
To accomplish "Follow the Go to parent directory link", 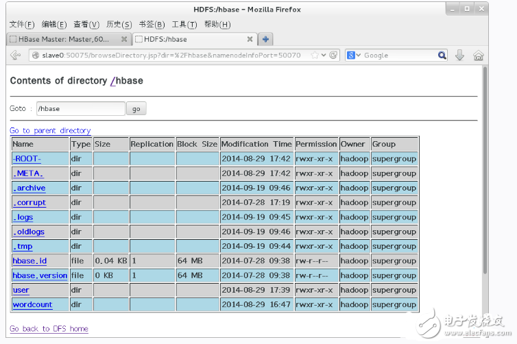I will tap(50, 130).
